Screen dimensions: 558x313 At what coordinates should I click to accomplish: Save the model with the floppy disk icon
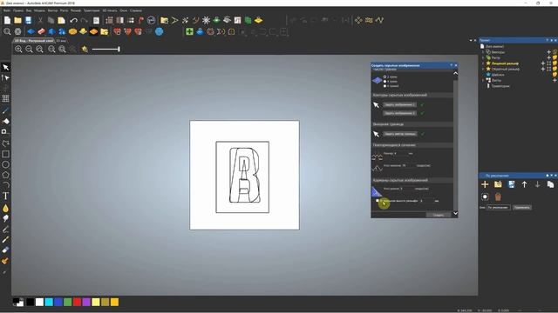point(28,20)
